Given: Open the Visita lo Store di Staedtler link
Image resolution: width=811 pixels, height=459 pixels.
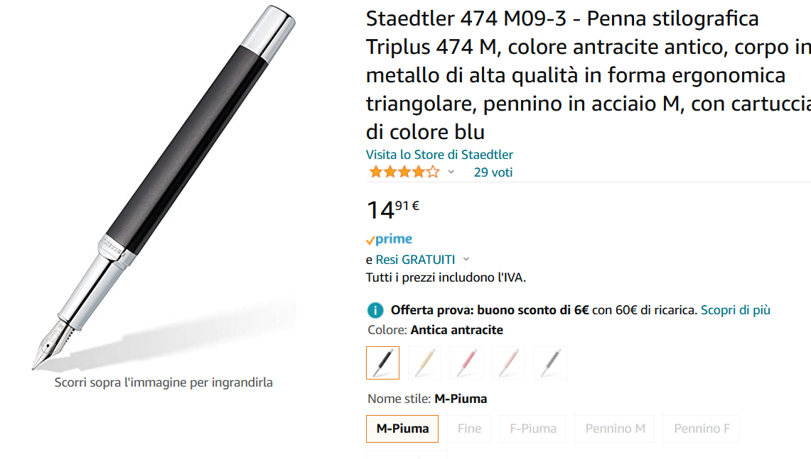Looking at the screenshot, I should [x=439, y=155].
